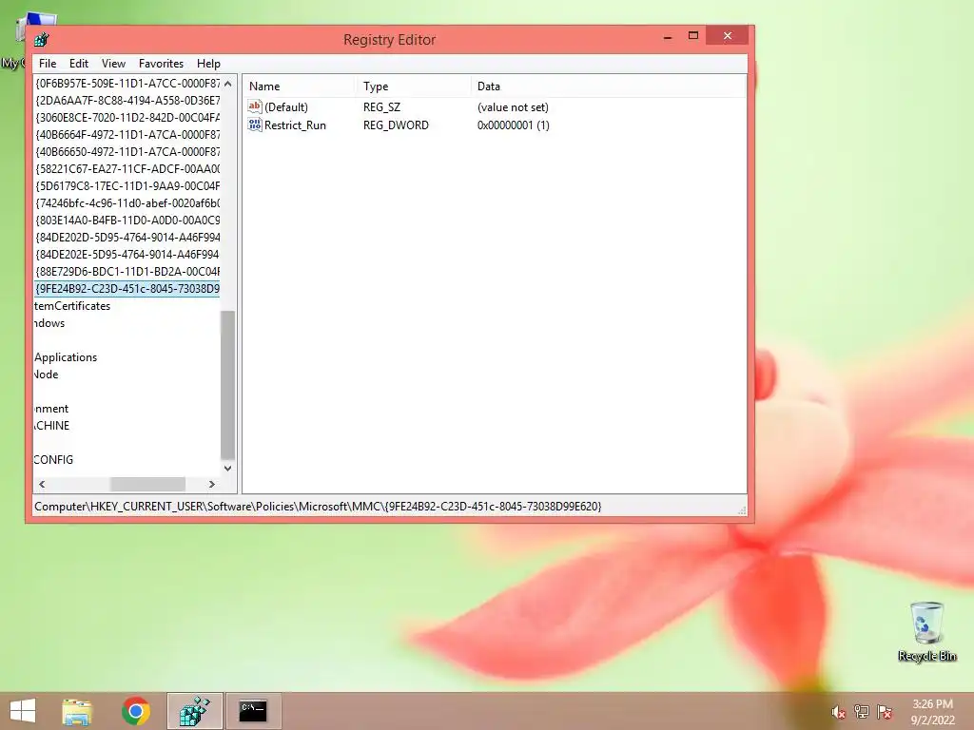Click REG_DWORD type of Restrict_Run
Screen dimensions: 974x730
point(396,125)
